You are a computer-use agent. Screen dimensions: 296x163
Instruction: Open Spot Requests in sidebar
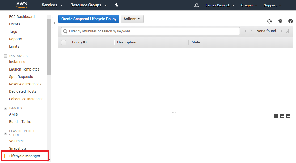pyautogui.click(x=21, y=77)
